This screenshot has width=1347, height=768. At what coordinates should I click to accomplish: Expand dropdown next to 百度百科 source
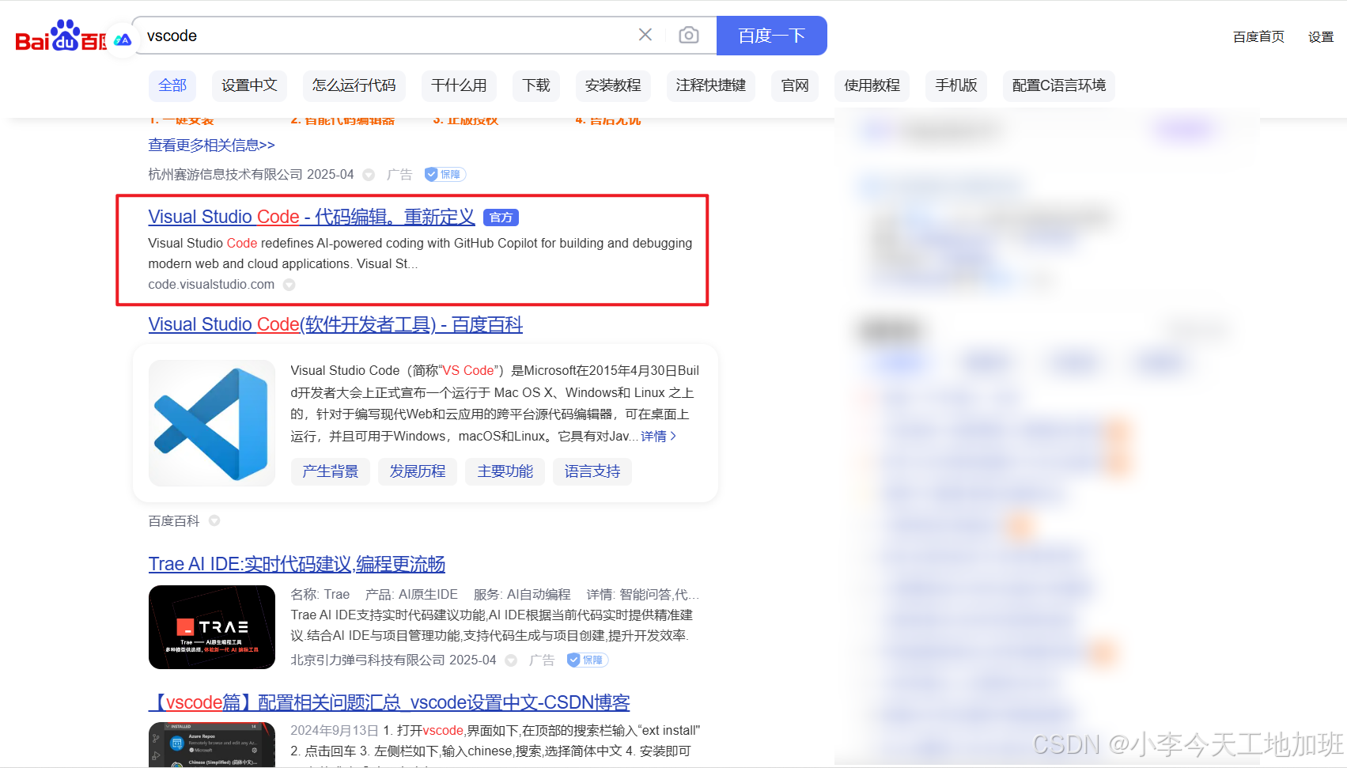(214, 520)
